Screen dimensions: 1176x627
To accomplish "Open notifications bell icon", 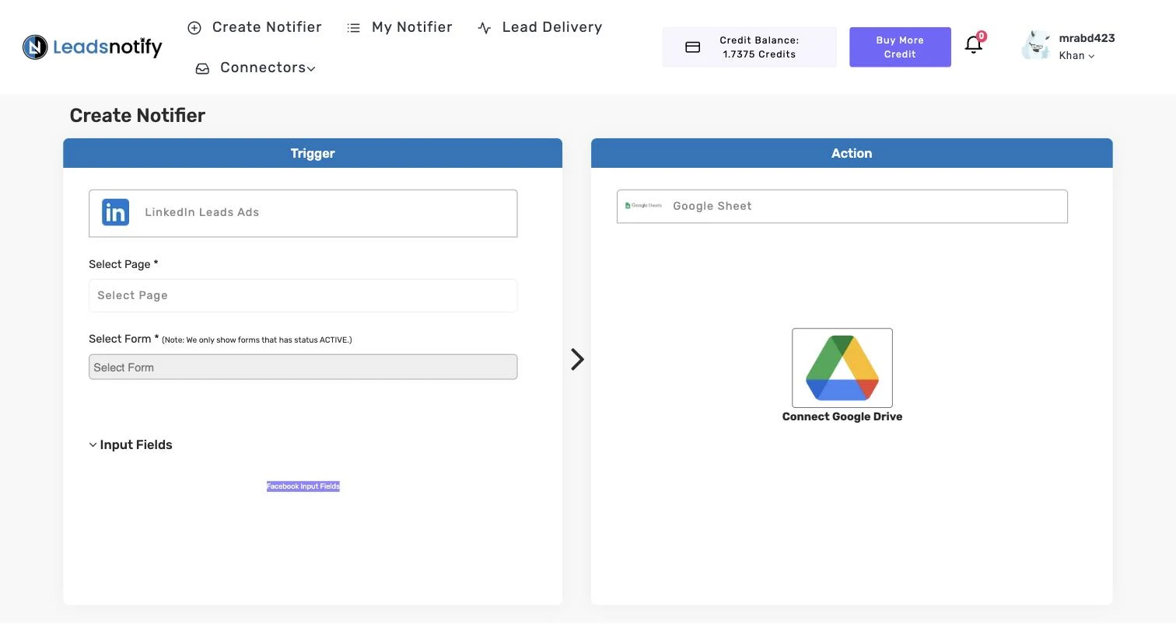I will pos(973,44).
